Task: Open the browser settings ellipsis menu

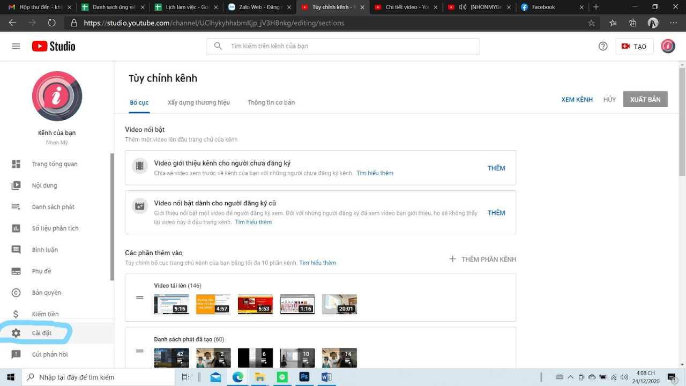Action: pos(674,24)
